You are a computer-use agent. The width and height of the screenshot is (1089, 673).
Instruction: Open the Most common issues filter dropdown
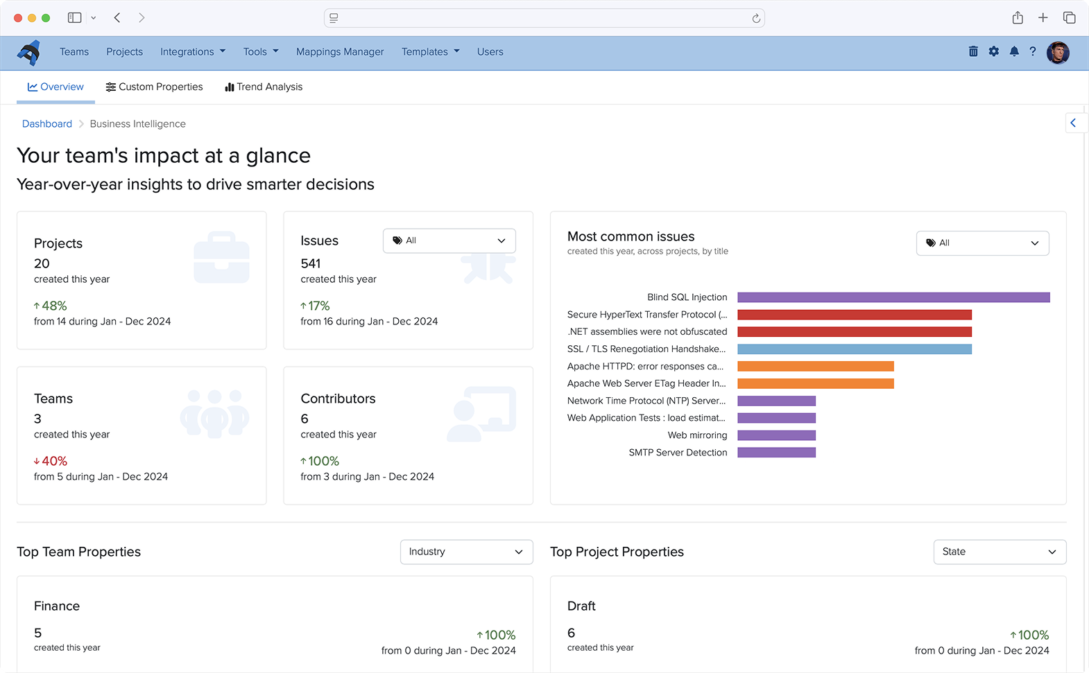click(x=982, y=243)
